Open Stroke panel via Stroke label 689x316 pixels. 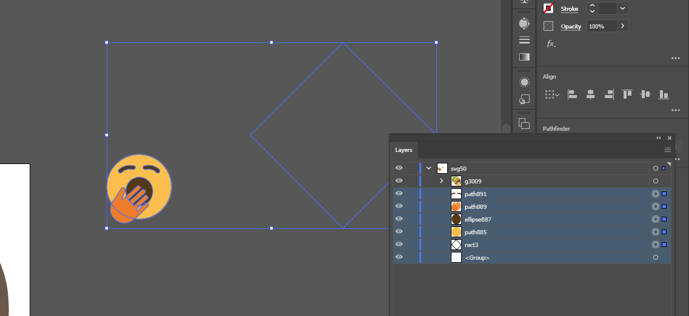tap(570, 8)
